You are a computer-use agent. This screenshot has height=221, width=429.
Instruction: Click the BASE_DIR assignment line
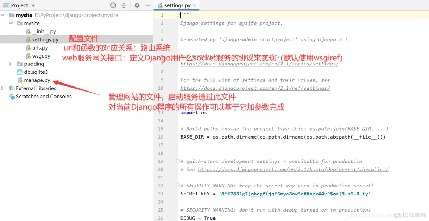(x=283, y=137)
